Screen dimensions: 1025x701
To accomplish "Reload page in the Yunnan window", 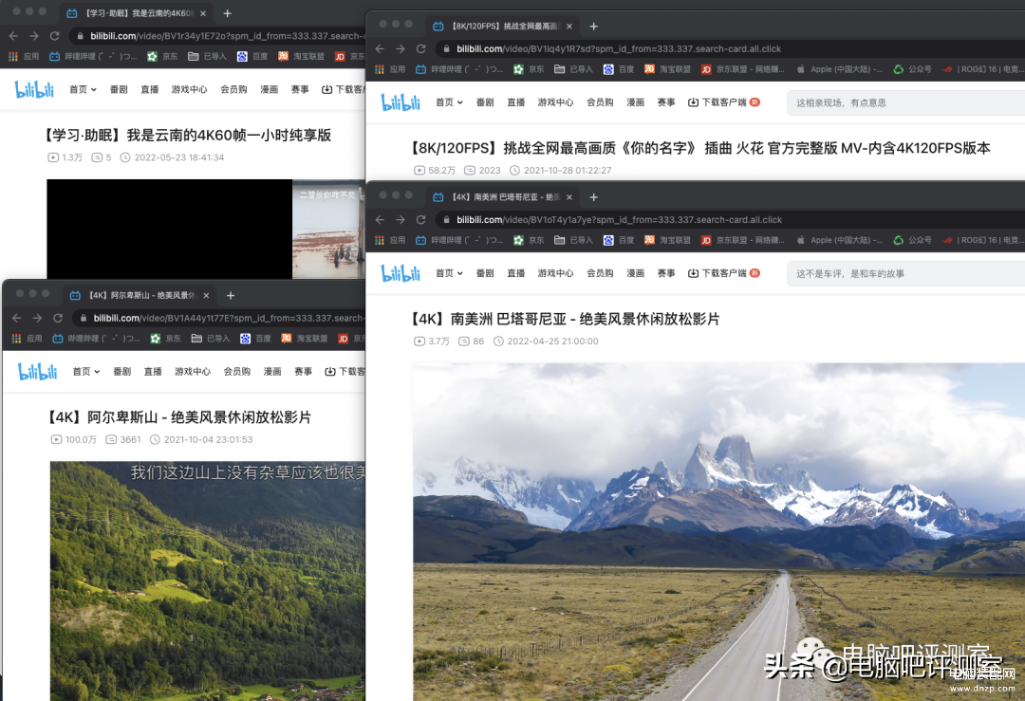I will coord(55,36).
